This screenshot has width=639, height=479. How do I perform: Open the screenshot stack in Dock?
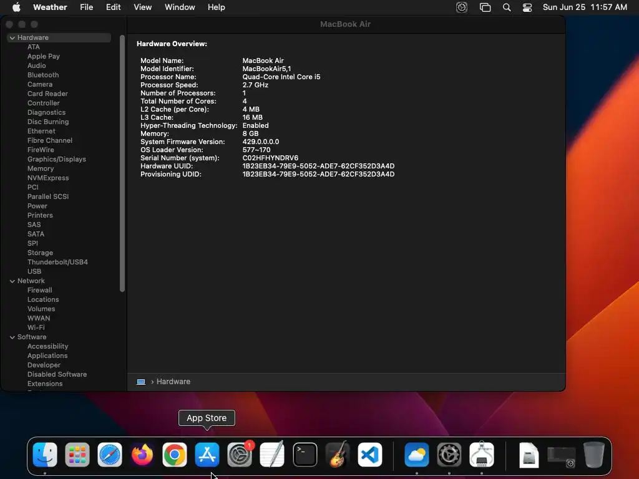pyautogui.click(x=561, y=456)
